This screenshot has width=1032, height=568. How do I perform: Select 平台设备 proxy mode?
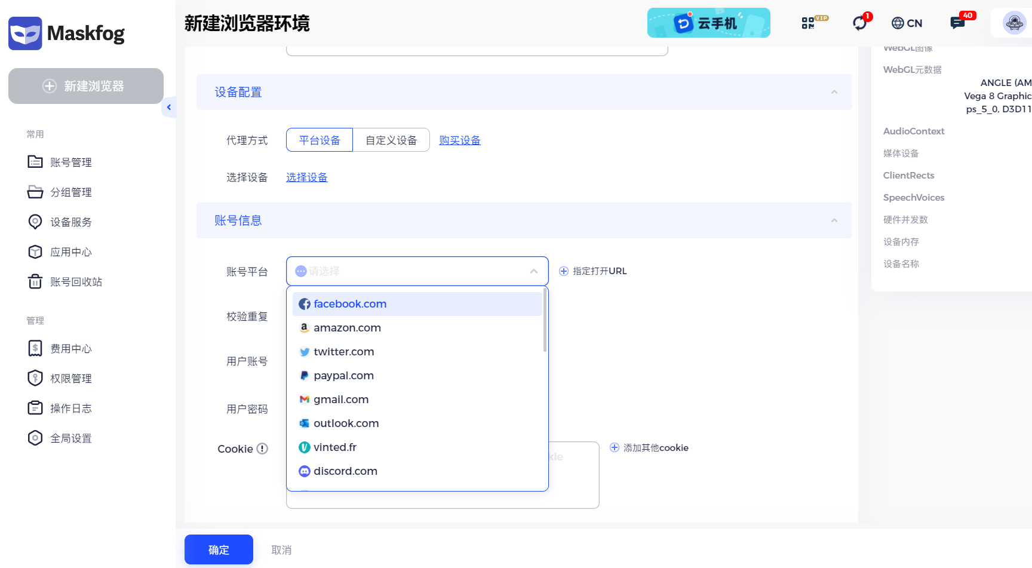pyautogui.click(x=320, y=140)
